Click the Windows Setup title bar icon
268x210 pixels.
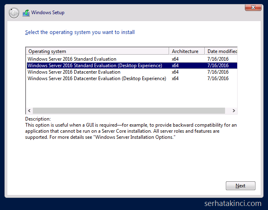(26, 13)
